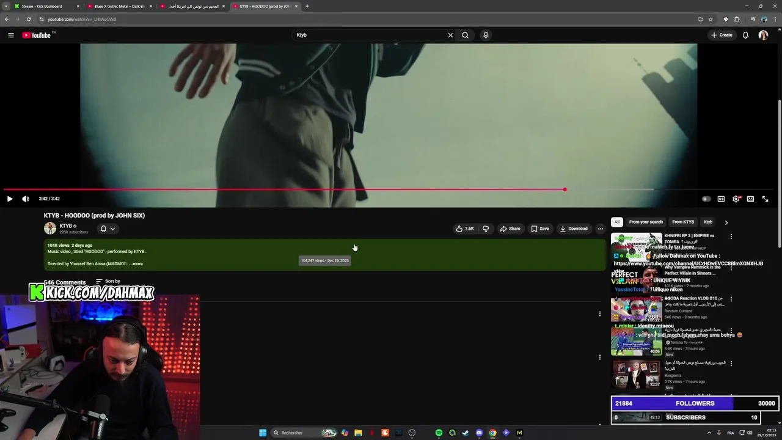Image resolution: width=782 pixels, height=440 pixels.
Task: Open options for KHNIFRI EP 3 video
Action: pyautogui.click(x=731, y=237)
